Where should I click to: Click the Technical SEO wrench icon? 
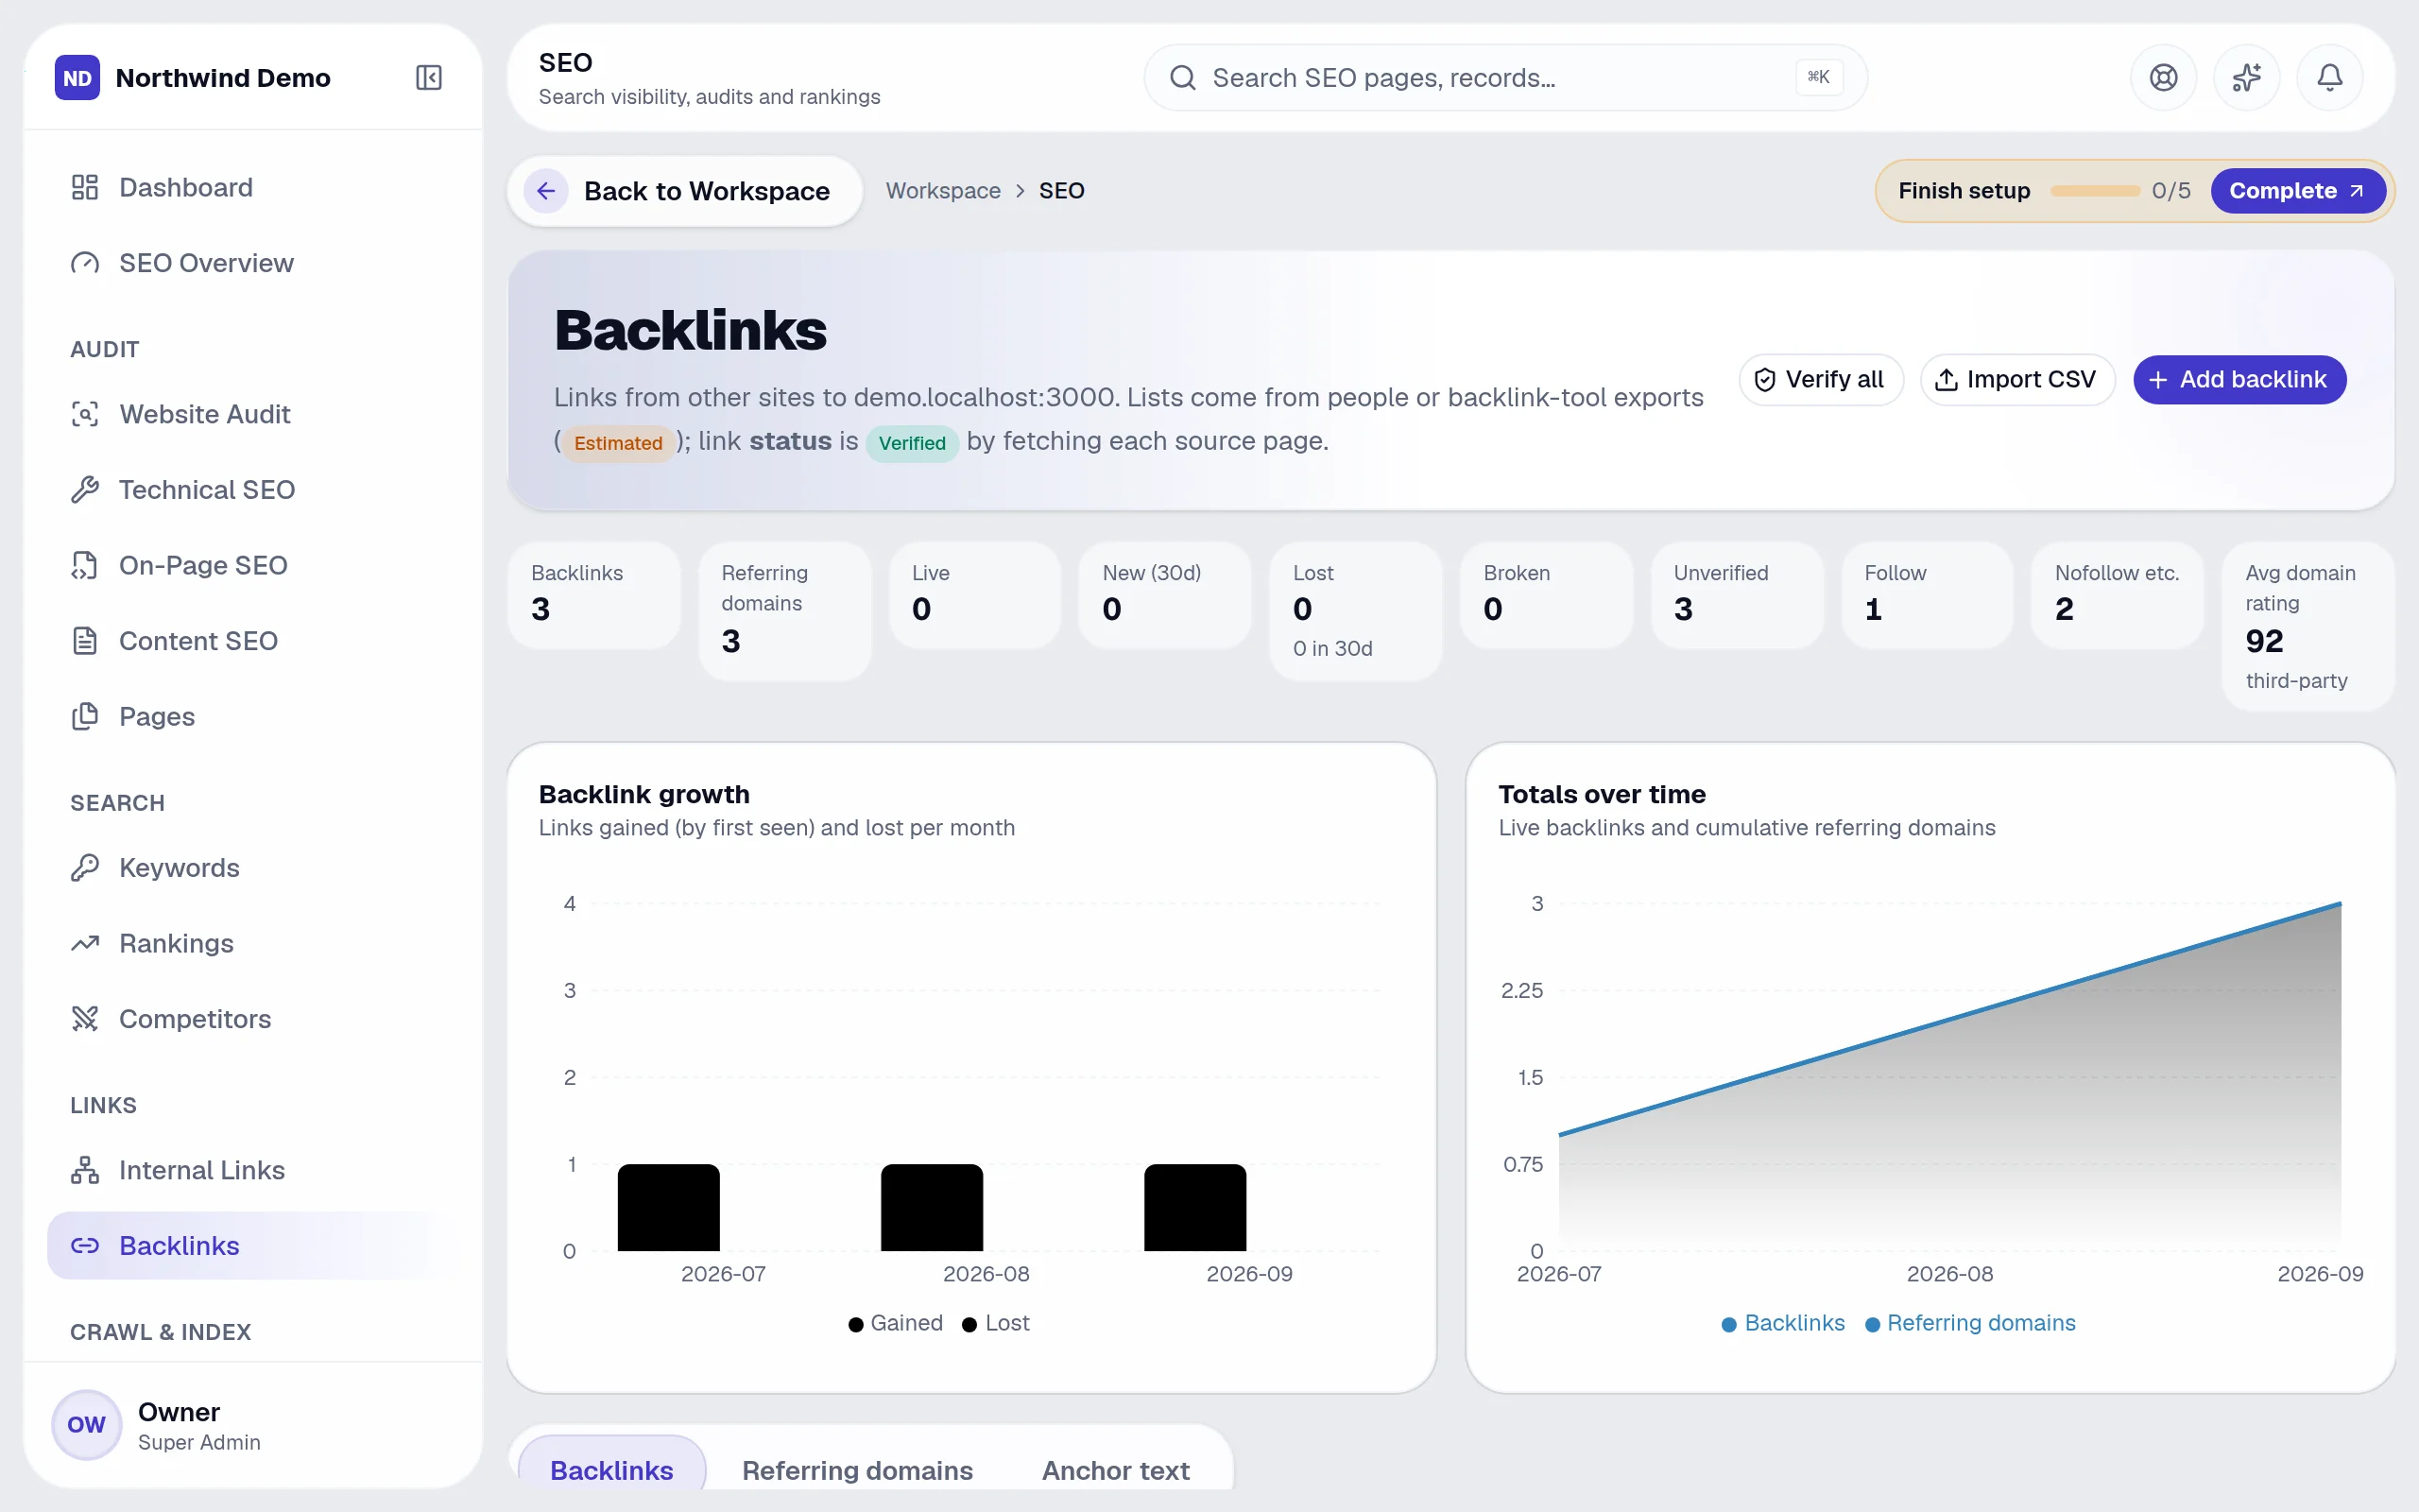coord(85,490)
